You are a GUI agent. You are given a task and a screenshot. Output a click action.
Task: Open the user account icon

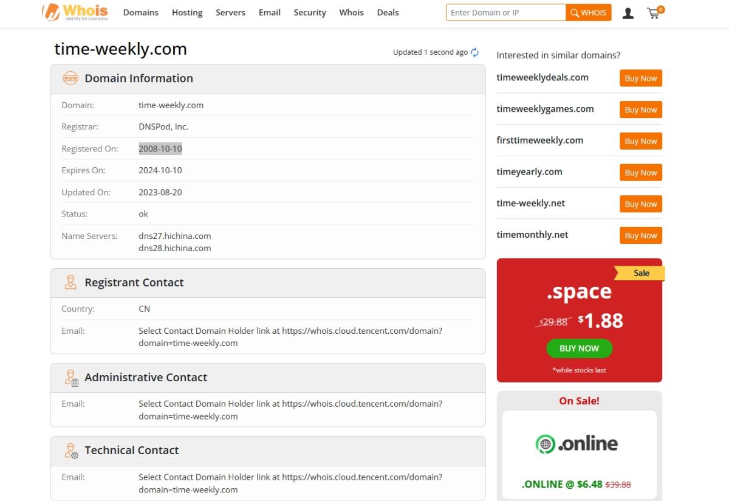click(628, 13)
